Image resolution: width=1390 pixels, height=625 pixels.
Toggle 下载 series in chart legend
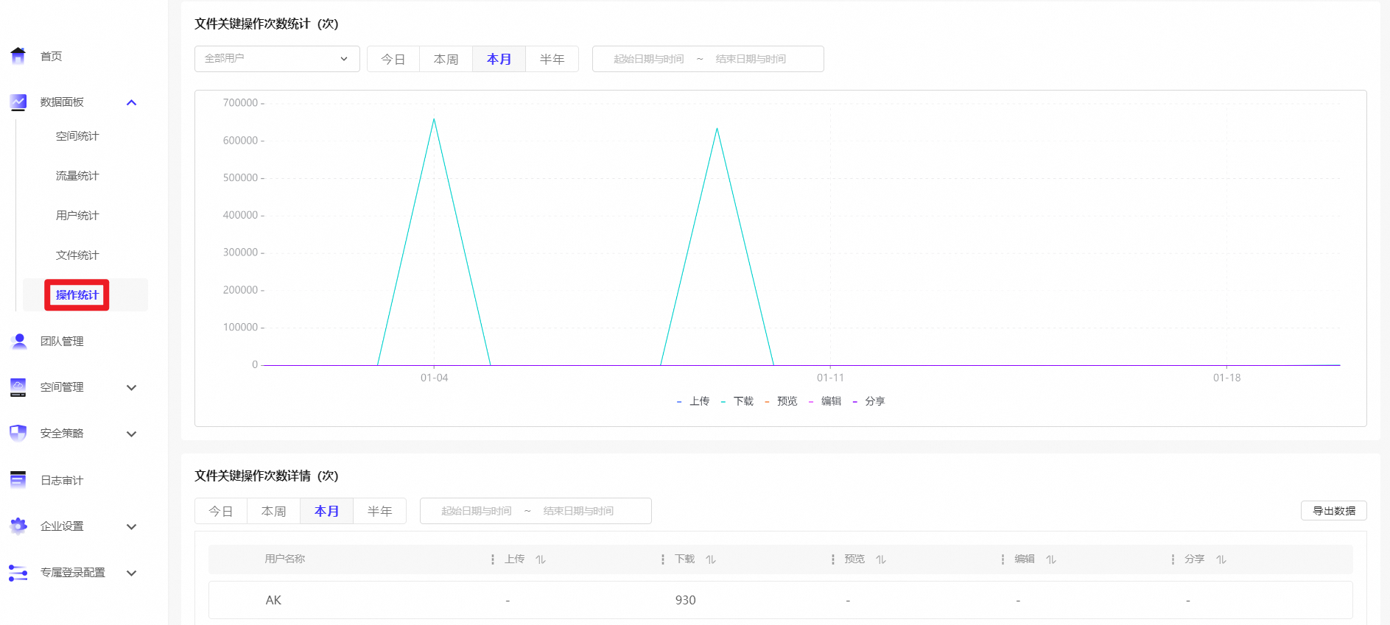point(737,401)
